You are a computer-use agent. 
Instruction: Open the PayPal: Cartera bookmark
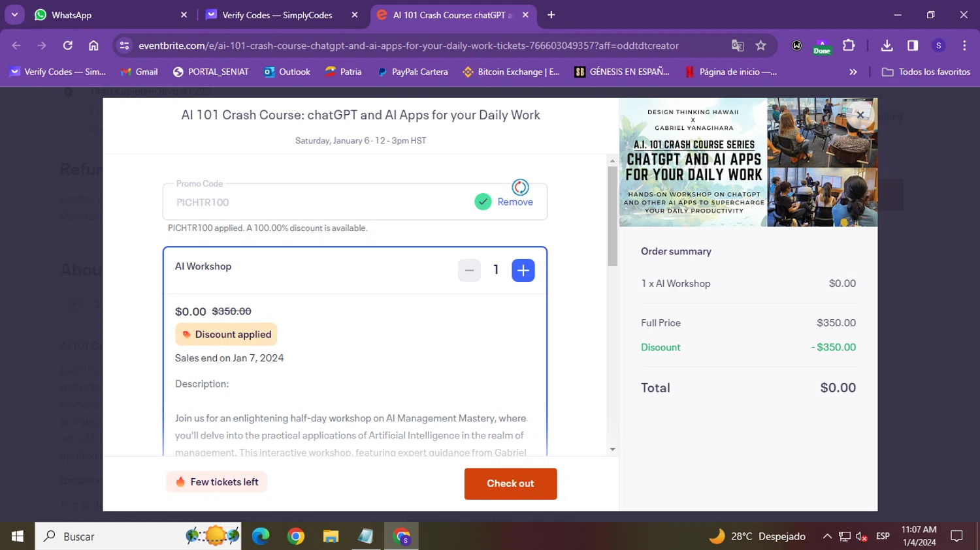(x=413, y=72)
